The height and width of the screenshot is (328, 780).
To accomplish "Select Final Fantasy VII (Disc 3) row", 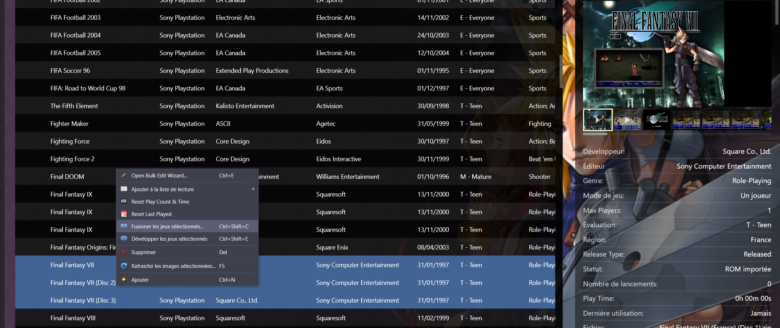I will tap(285, 300).
